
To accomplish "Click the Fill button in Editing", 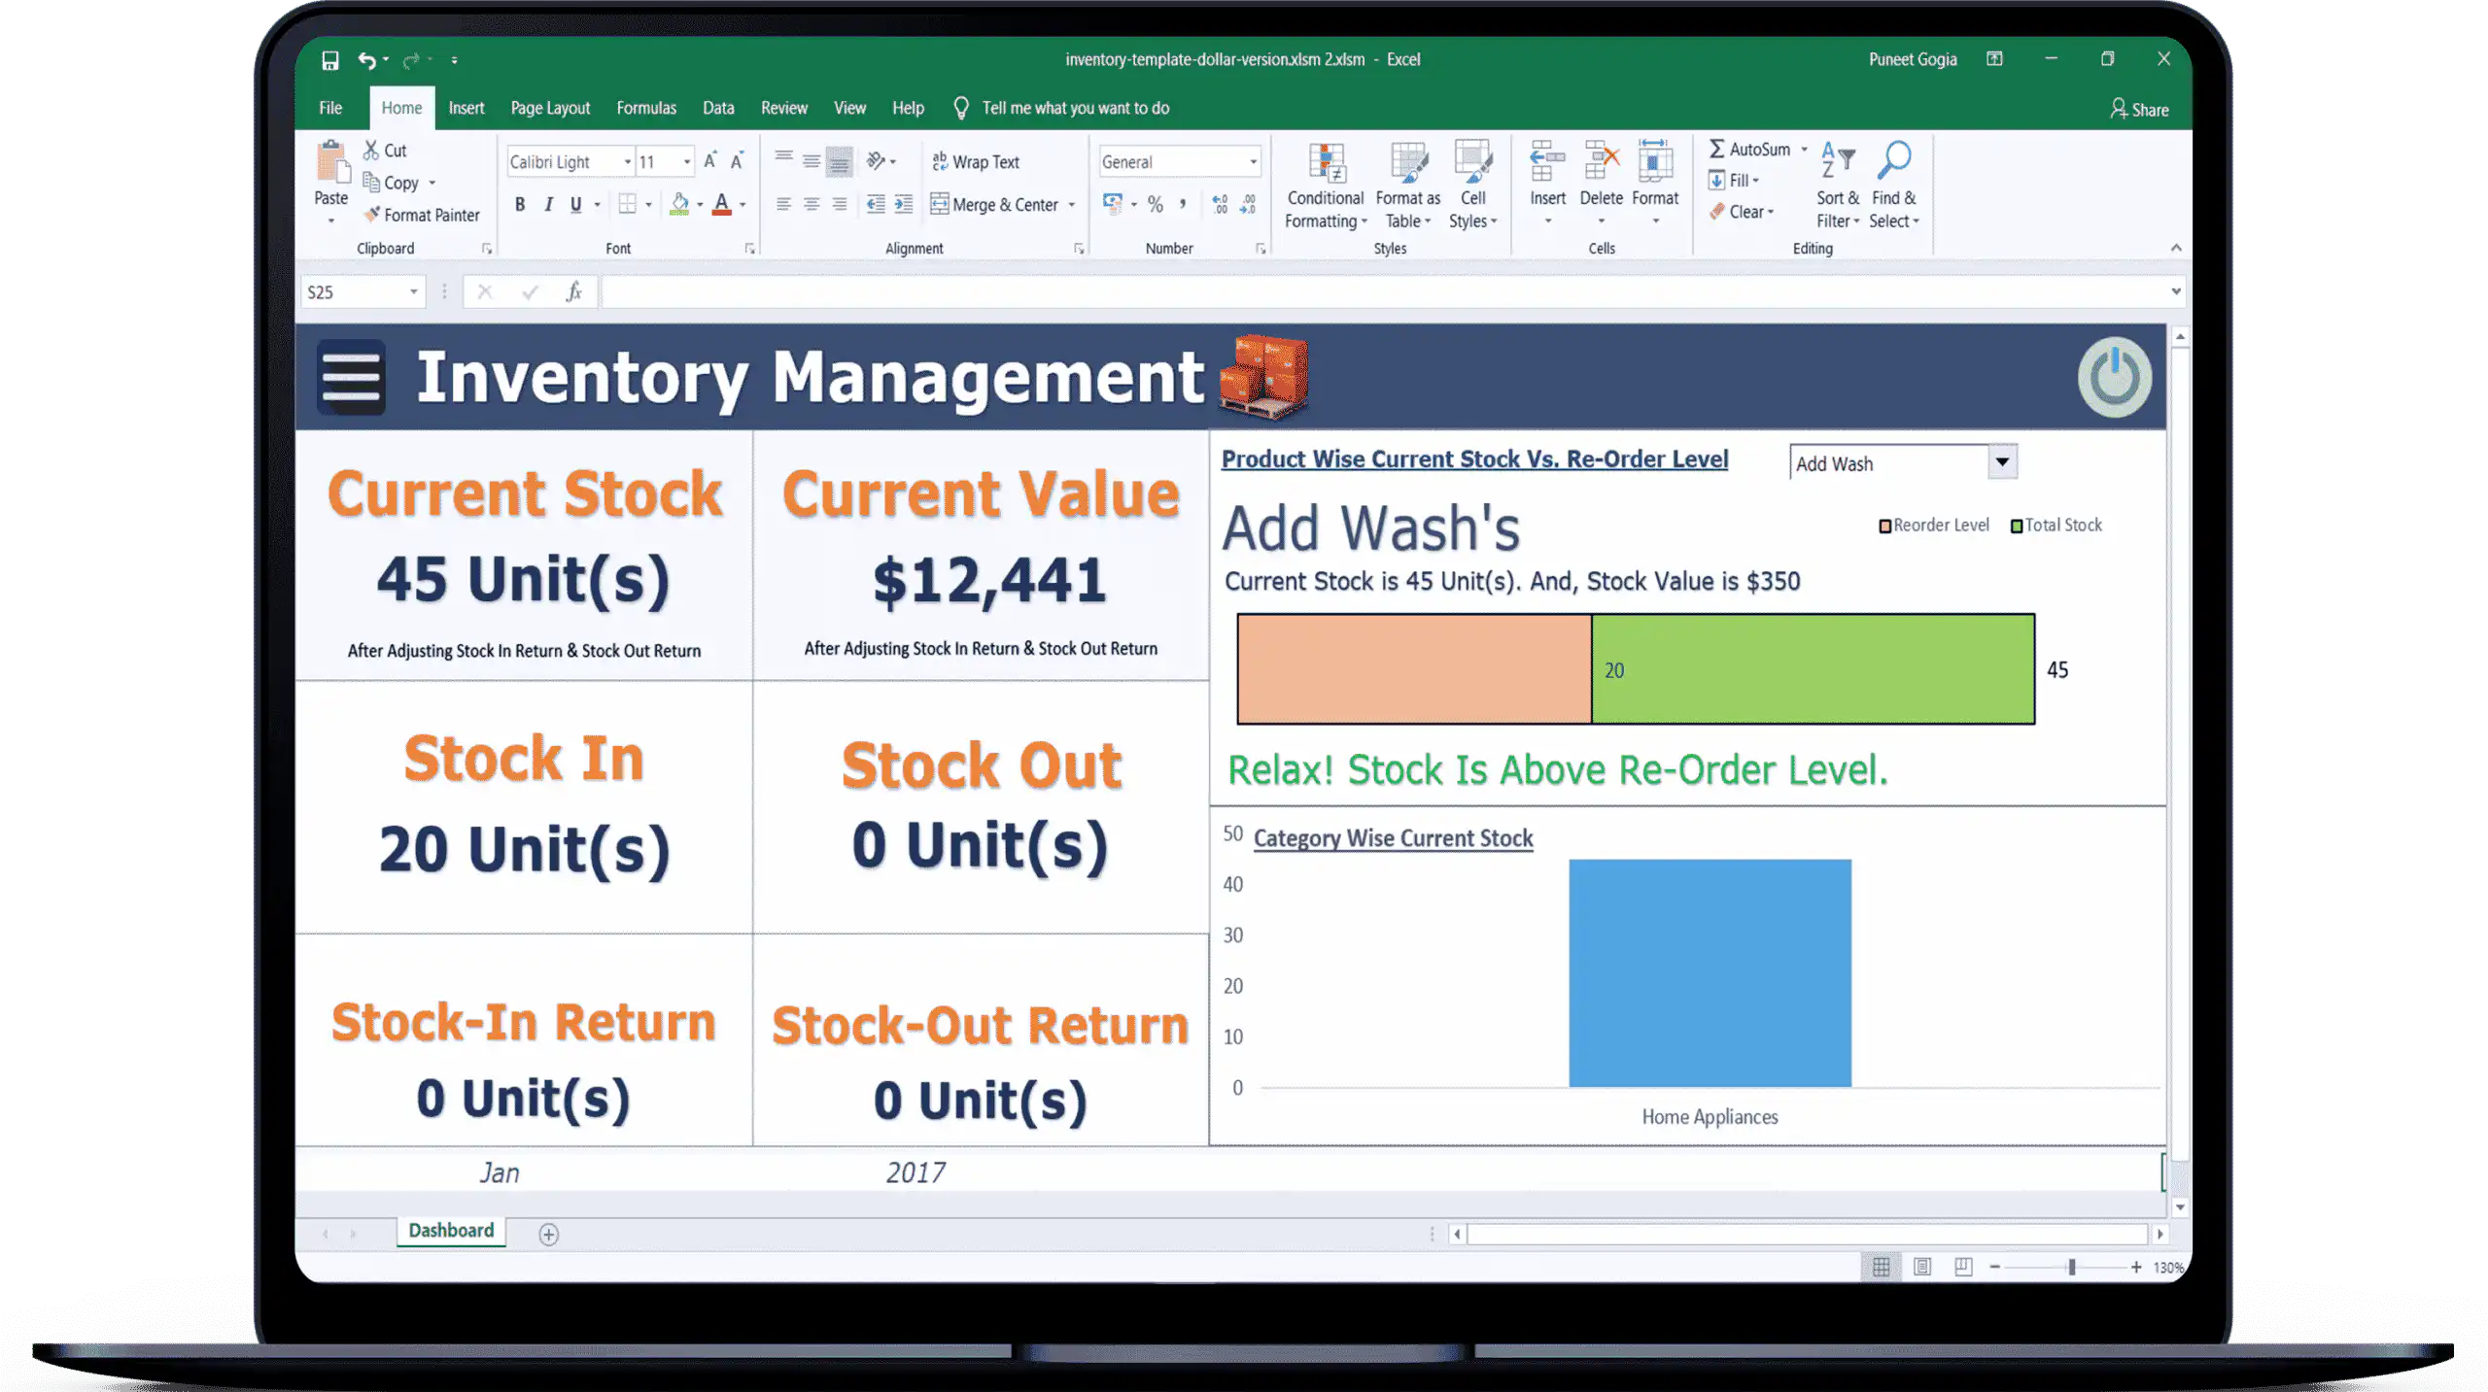I will [1734, 181].
